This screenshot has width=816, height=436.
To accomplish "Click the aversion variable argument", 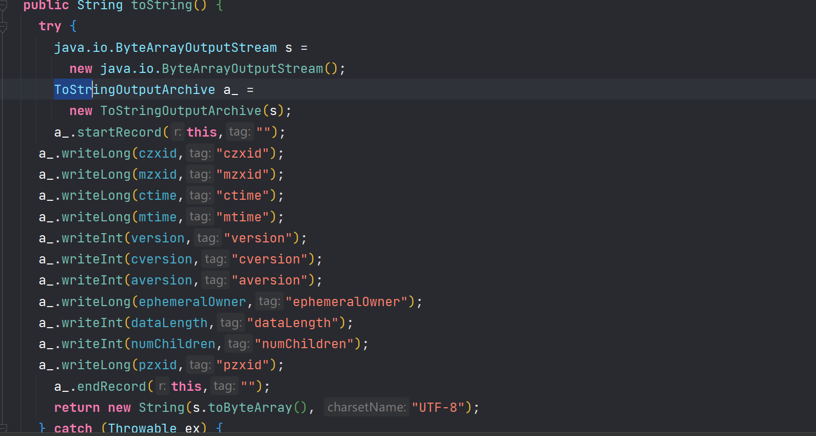I will (162, 280).
